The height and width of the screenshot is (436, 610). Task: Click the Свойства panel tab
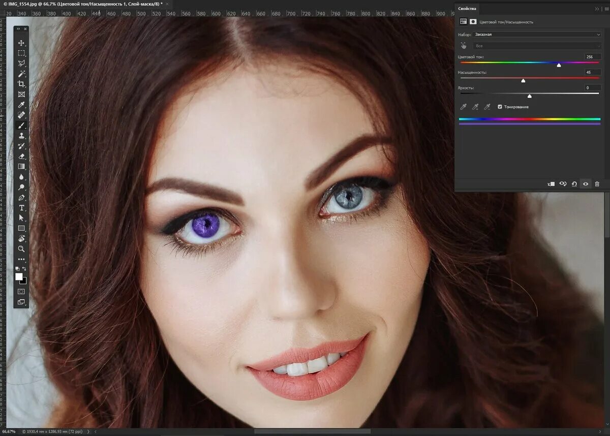[467, 9]
